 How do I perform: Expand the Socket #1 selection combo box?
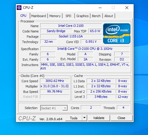click(x=54, y=108)
